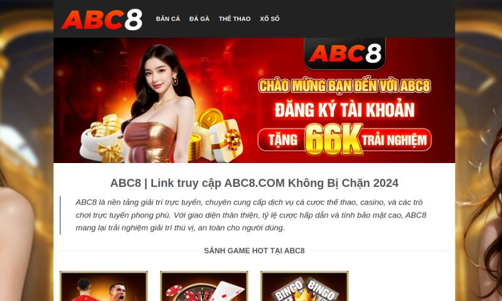This screenshot has width=502, height=301.
Task: Click the ĐĂNG KÝ TÀI KHOẢN banner text
Action: (x=344, y=110)
